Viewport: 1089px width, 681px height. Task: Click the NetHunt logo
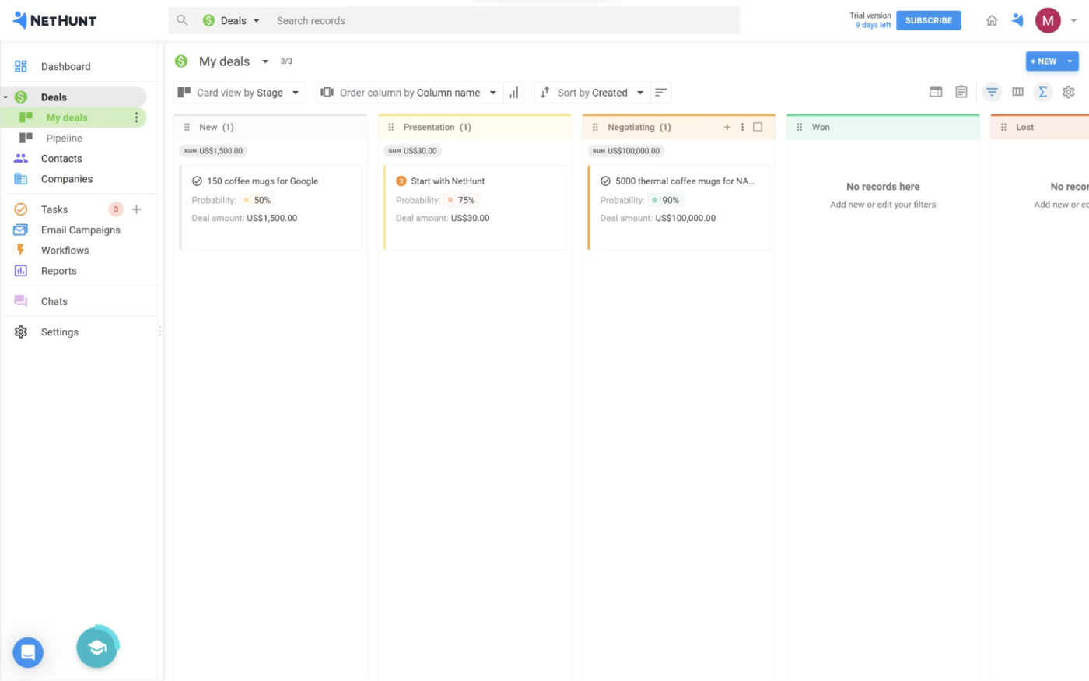(54, 21)
